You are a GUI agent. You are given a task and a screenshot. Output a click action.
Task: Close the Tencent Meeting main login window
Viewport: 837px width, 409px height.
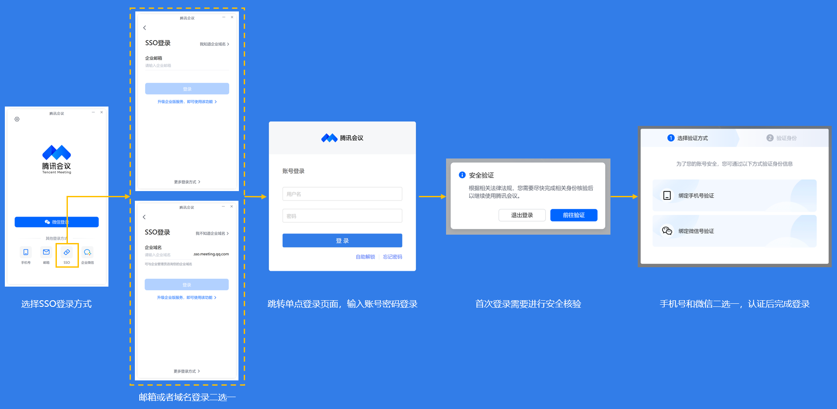(101, 112)
